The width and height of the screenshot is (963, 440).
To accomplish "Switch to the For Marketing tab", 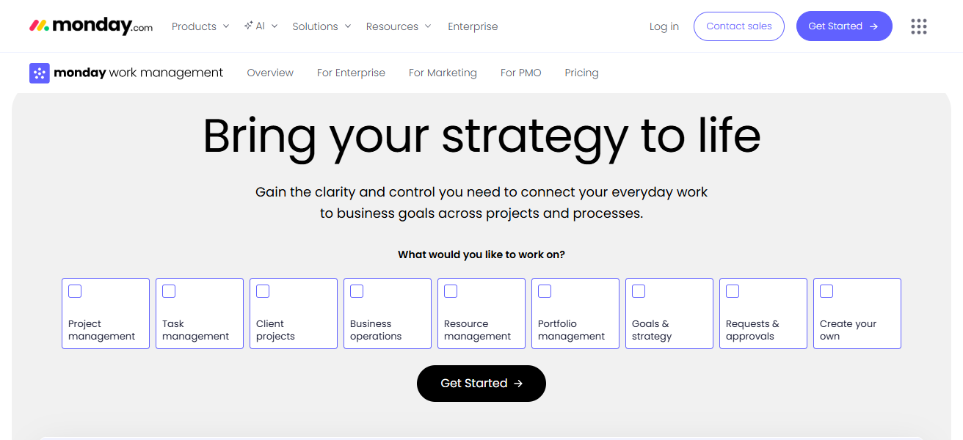I will click(x=443, y=73).
